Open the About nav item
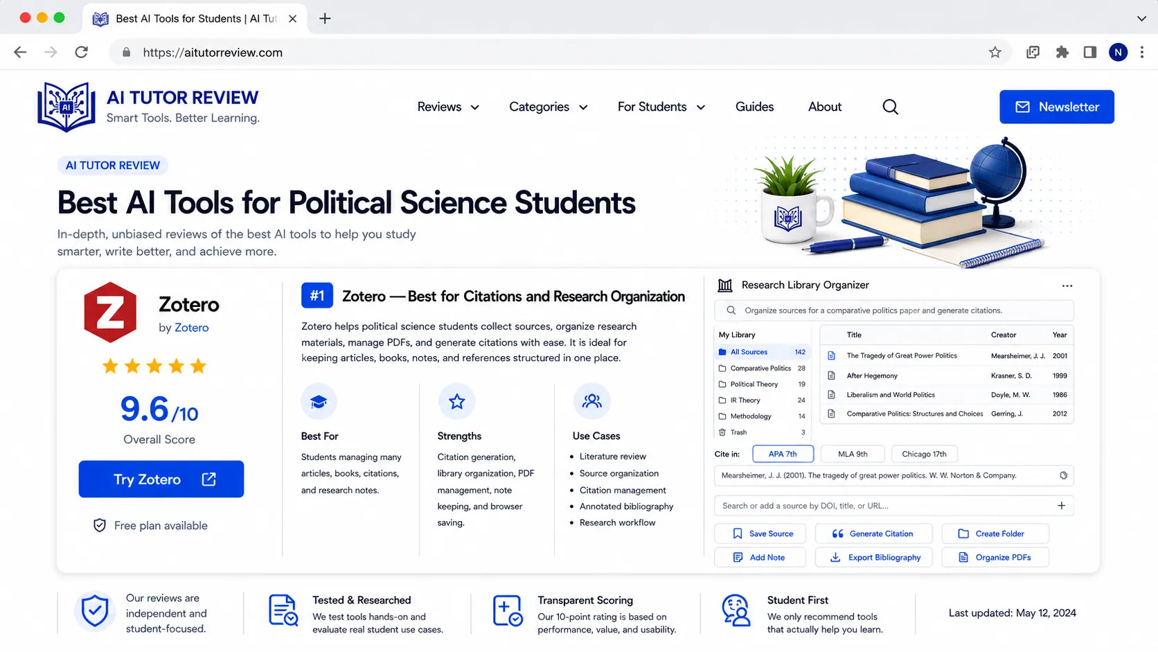1158x652 pixels. [825, 107]
